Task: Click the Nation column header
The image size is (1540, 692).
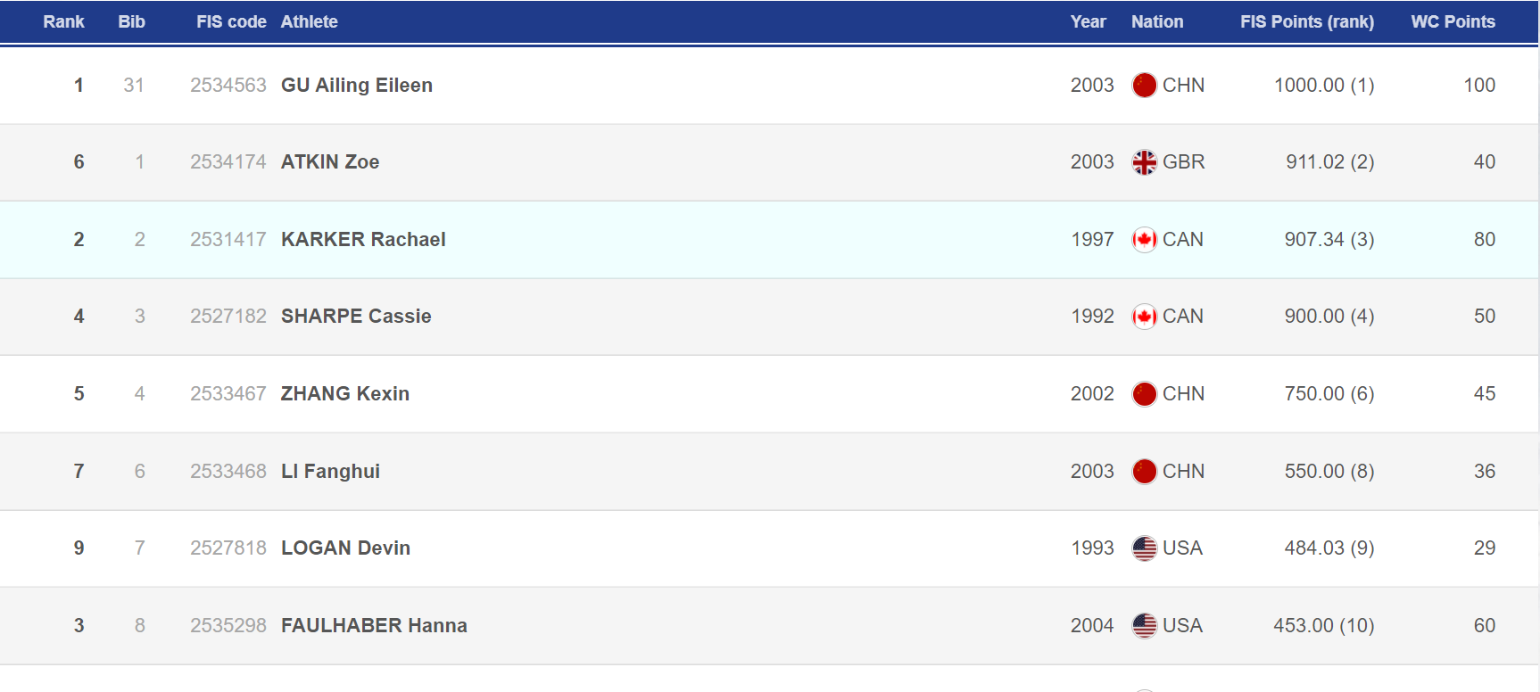Action: (x=1157, y=21)
